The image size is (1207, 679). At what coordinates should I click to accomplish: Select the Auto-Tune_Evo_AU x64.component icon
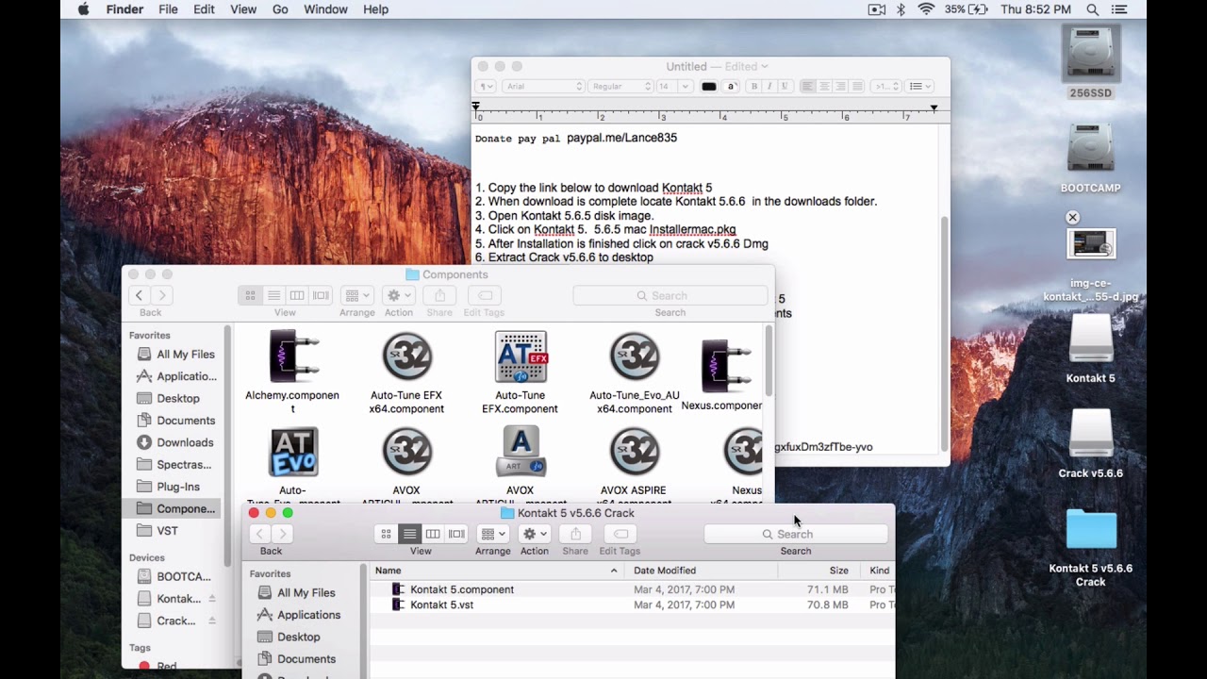coord(635,356)
